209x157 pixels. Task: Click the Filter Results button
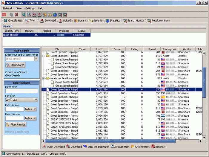(16, 124)
